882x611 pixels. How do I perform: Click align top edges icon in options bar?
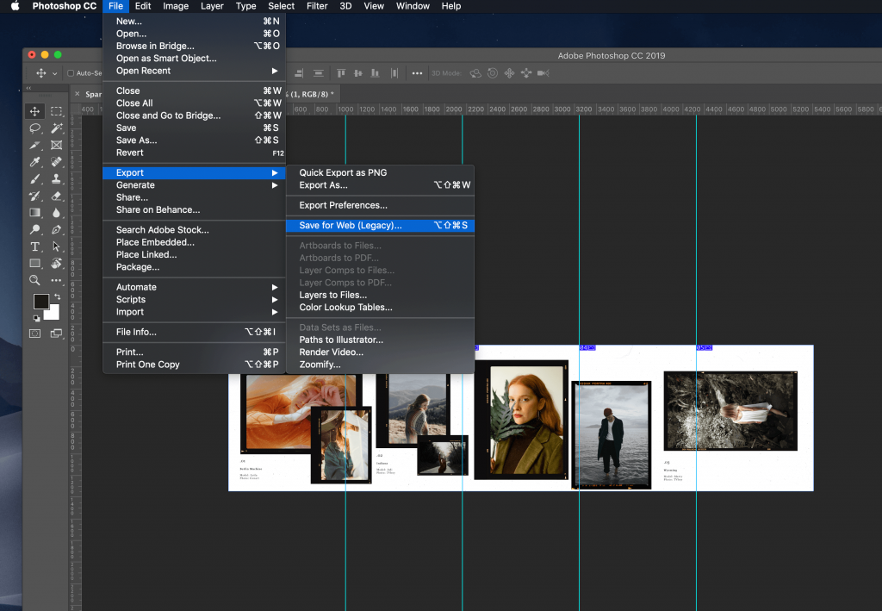[341, 73]
